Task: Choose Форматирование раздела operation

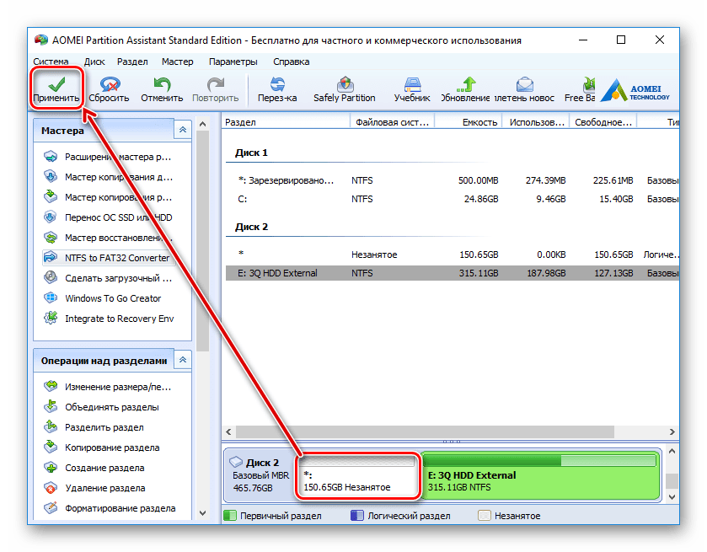Action: tap(109, 508)
